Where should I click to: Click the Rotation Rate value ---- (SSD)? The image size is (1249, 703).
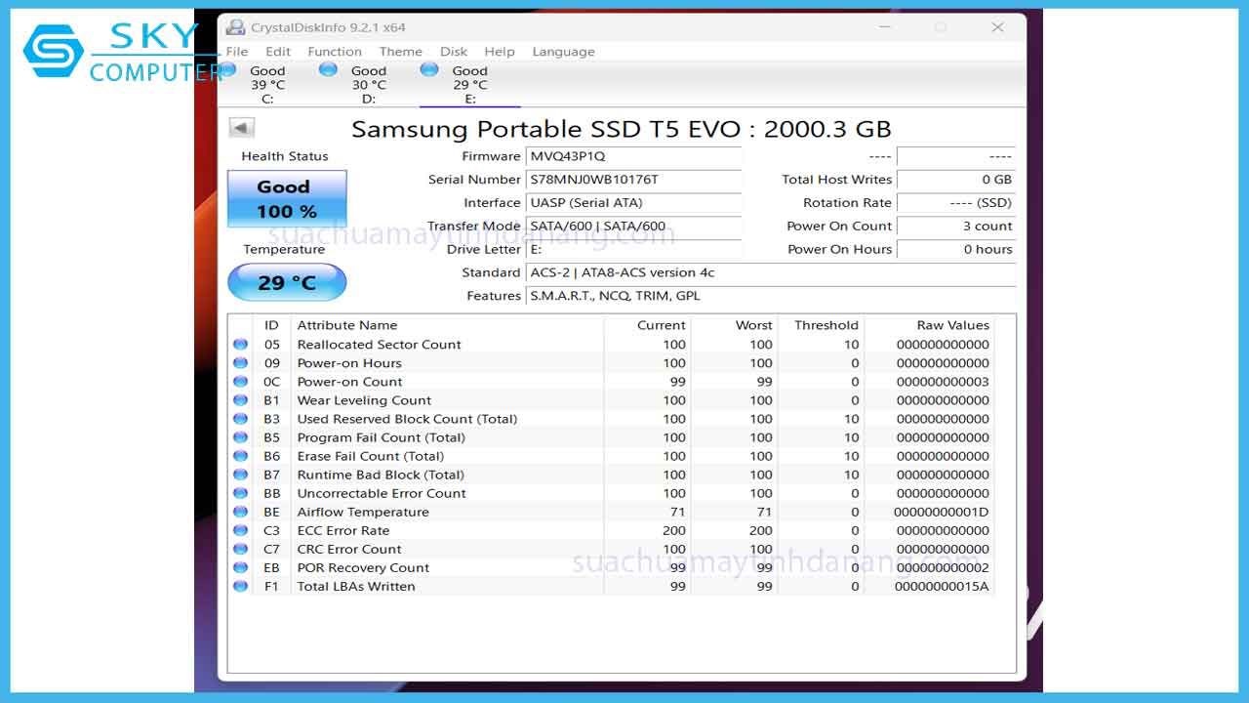(956, 203)
